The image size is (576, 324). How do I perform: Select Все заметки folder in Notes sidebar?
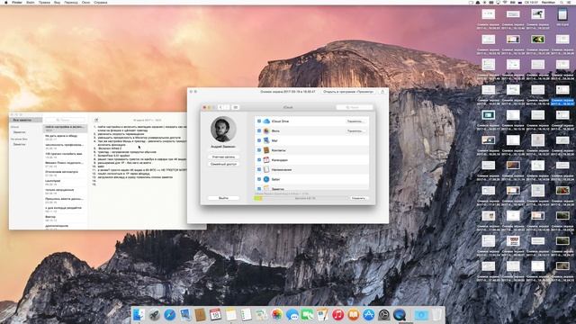tap(26, 120)
